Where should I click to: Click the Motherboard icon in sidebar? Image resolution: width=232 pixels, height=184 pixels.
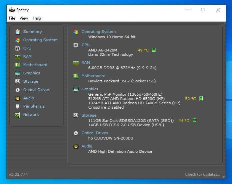[18, 65]
